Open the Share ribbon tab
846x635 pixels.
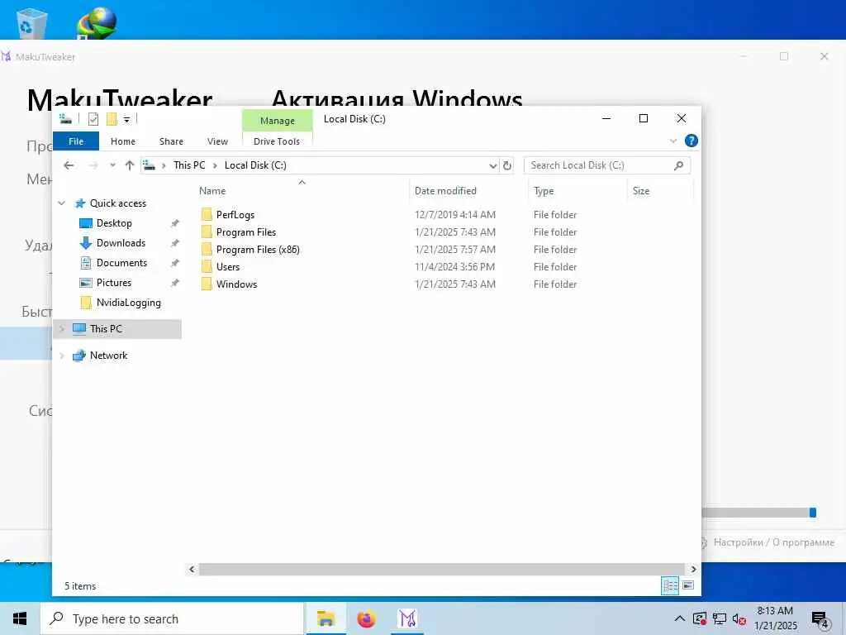pyautogui.click(x=171, y=141)
